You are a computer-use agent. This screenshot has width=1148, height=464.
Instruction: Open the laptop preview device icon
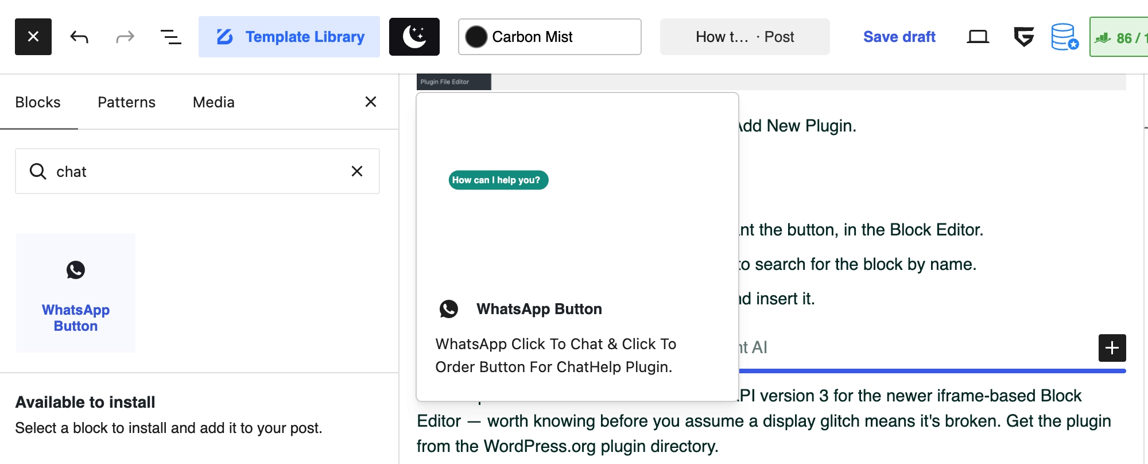tap(978, 37)
